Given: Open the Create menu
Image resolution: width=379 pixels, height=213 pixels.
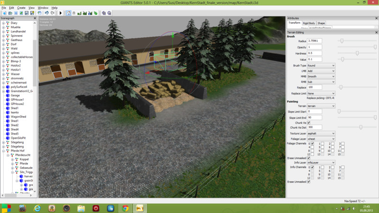Looking at the screenshot, I should (x=20, y=8).
